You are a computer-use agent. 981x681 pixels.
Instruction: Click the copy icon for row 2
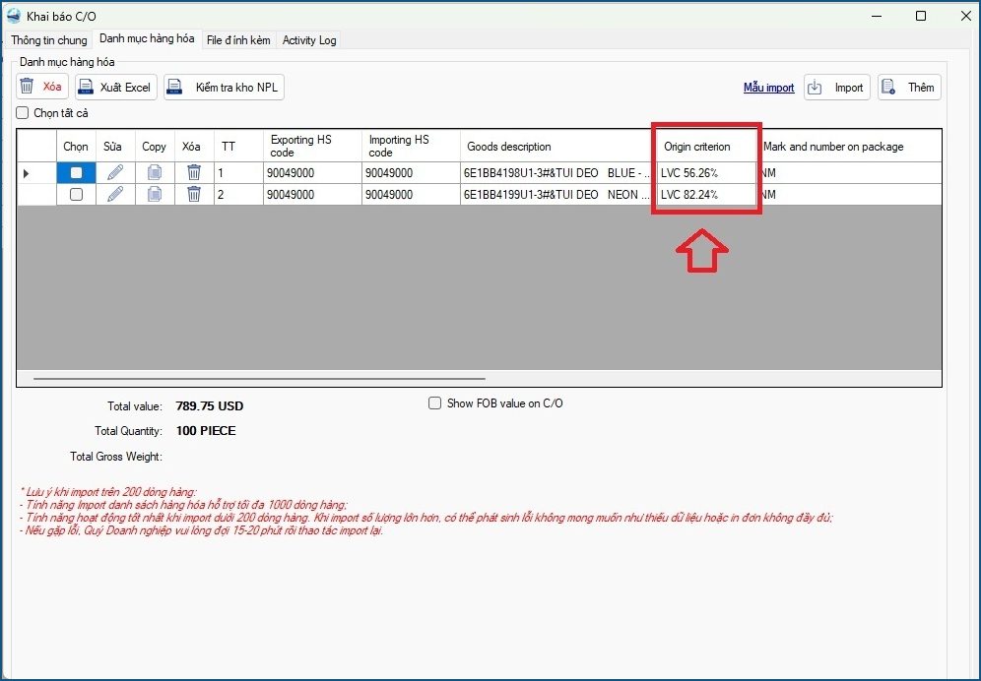pos(155,194)
